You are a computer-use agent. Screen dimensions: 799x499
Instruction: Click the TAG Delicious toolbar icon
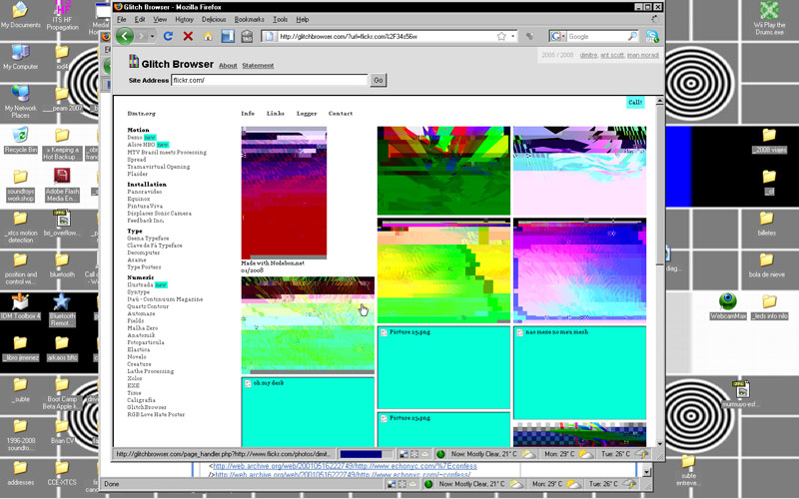247,36
